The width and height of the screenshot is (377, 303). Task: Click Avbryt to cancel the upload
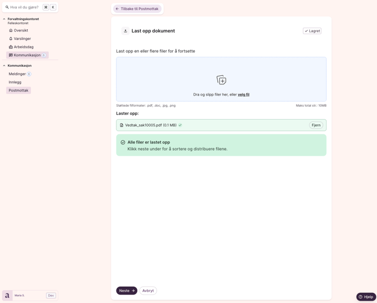click(148, 291)
